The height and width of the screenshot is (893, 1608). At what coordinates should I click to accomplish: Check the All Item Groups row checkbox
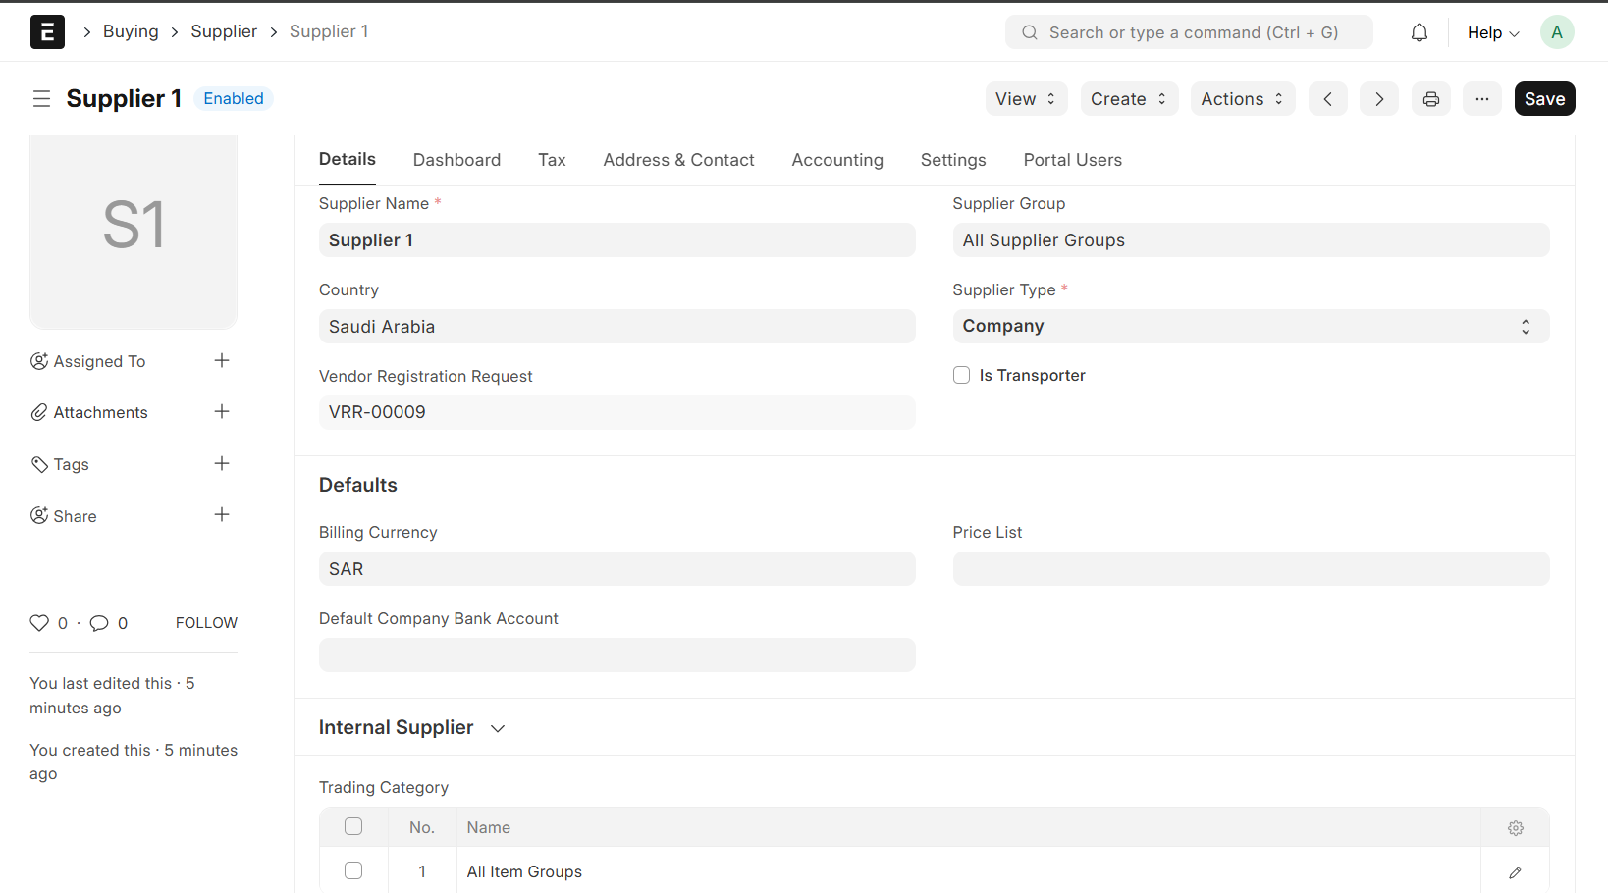353,871
